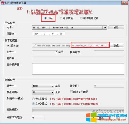Click the 刷新 refresh button
This screenshot has height=124, width=129.
tap(116, 27)
